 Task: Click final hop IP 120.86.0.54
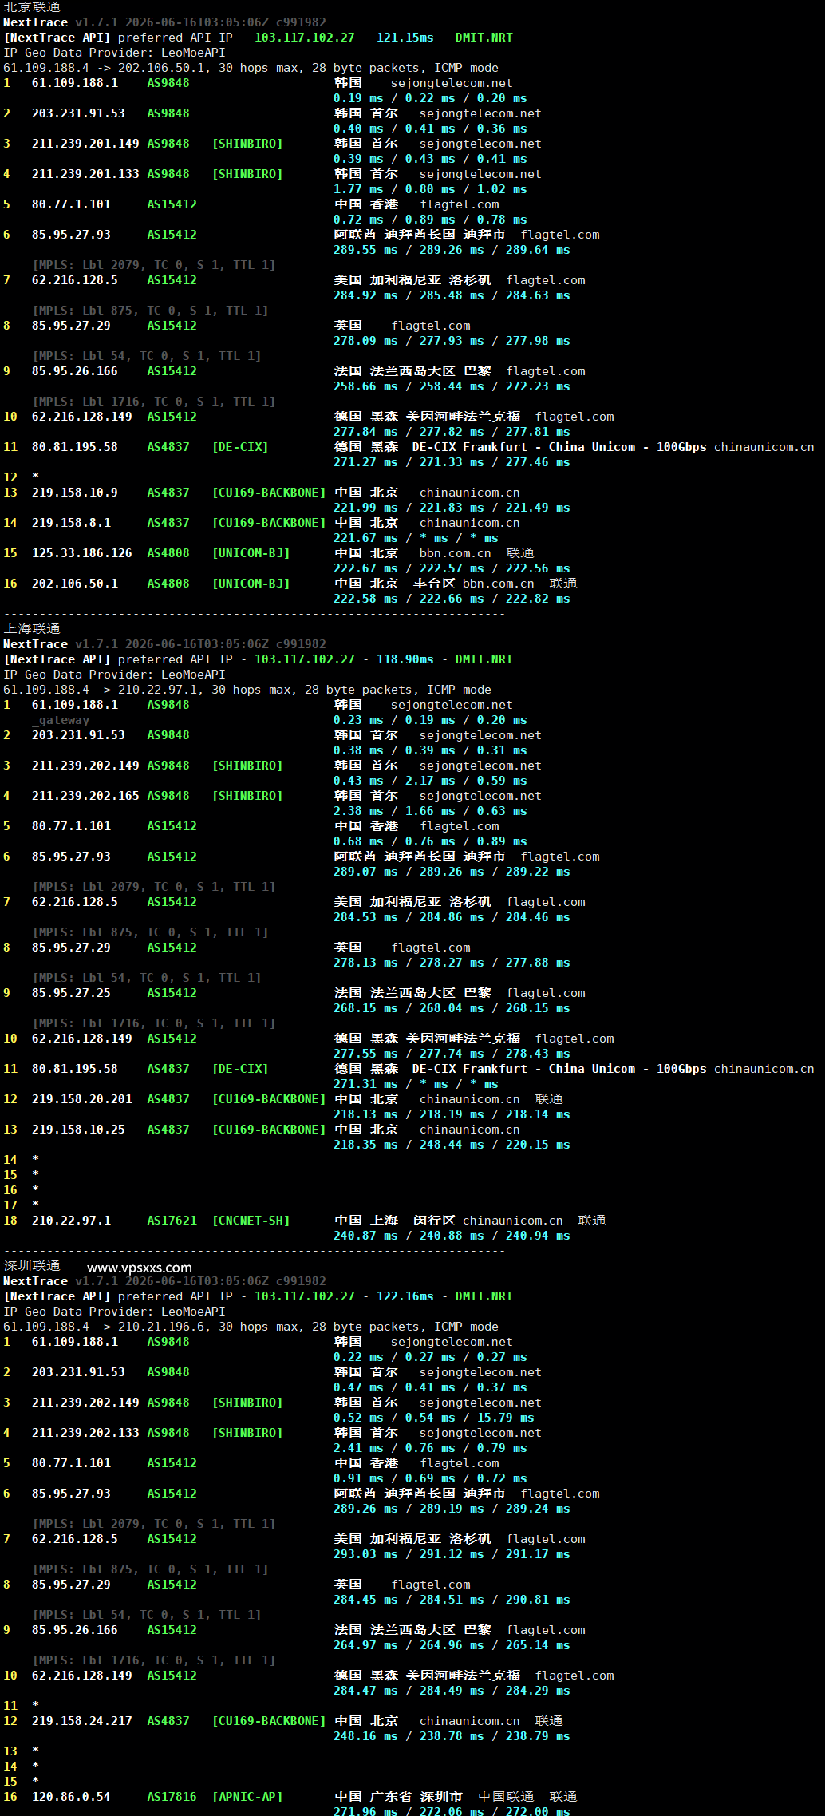point(71,1797)
